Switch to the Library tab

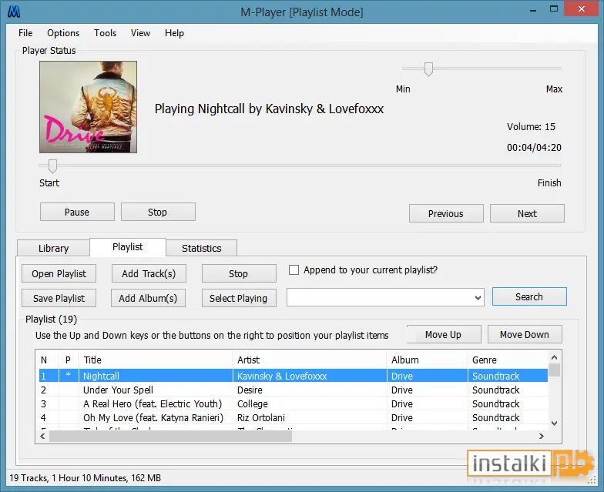tap(54, 248)
